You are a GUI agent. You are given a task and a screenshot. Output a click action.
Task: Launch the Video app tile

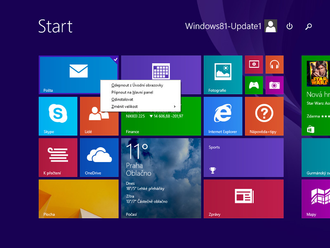point(254,64)
